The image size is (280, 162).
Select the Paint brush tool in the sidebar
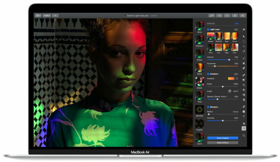coord(244,58)
